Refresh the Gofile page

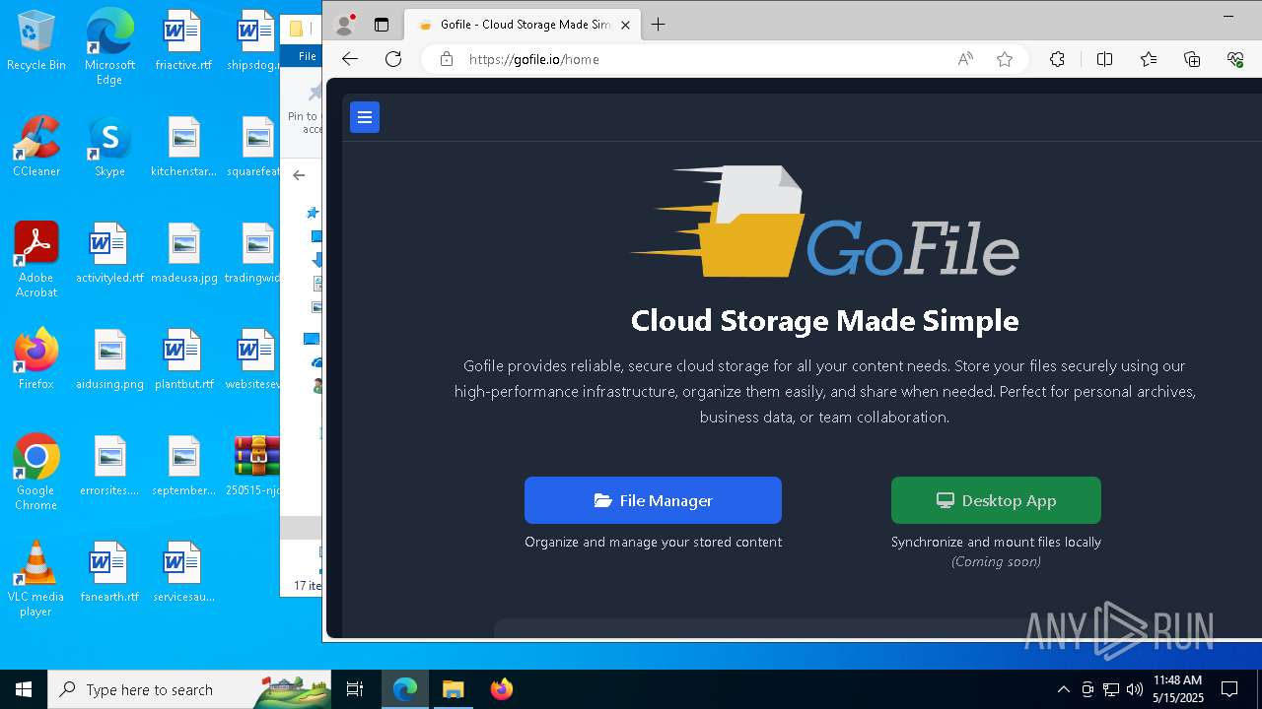393,59
